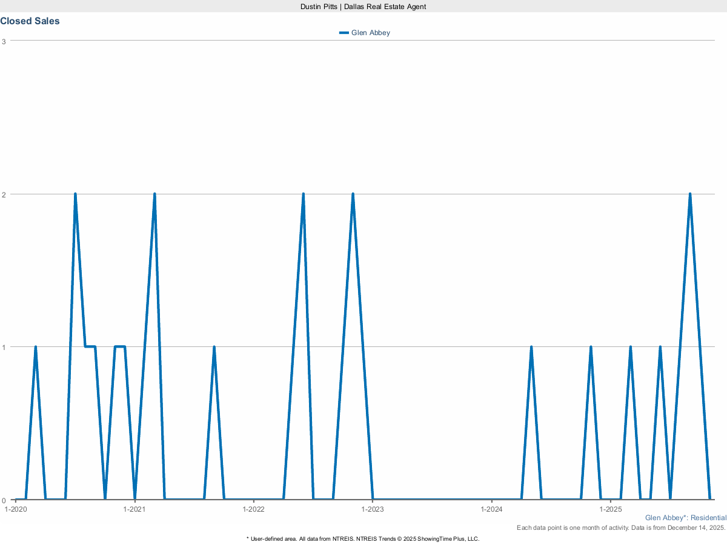Click the y-axis label 3
This screenshot has width=727, height=545.
(4, 41)
